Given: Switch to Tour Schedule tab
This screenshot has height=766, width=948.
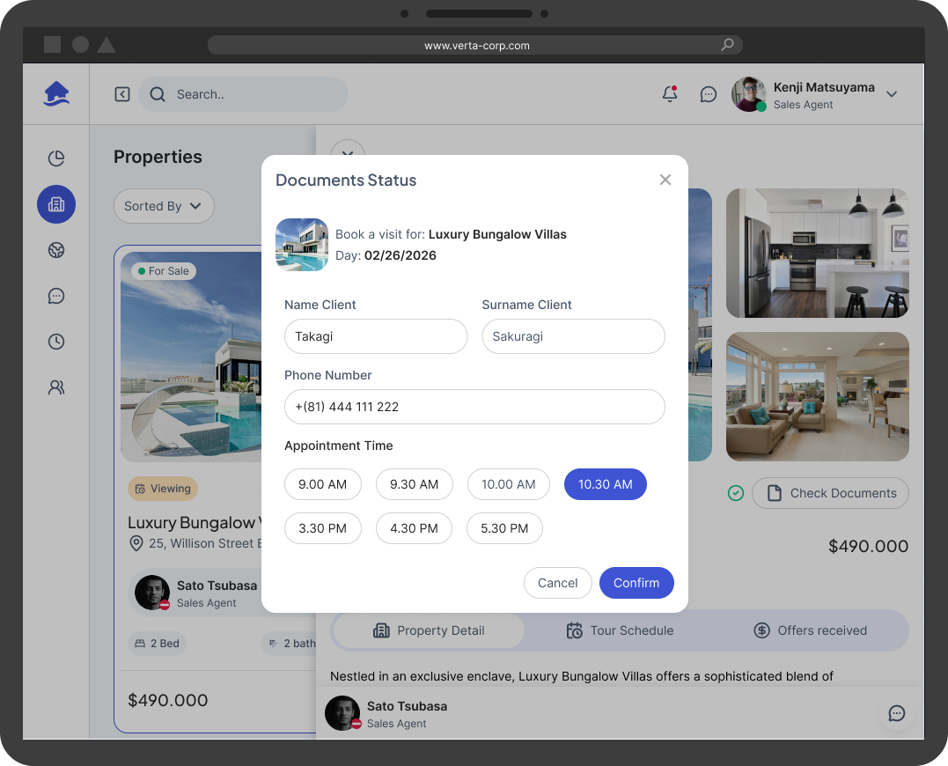Looking at the screenshot, I should [620, 630].
